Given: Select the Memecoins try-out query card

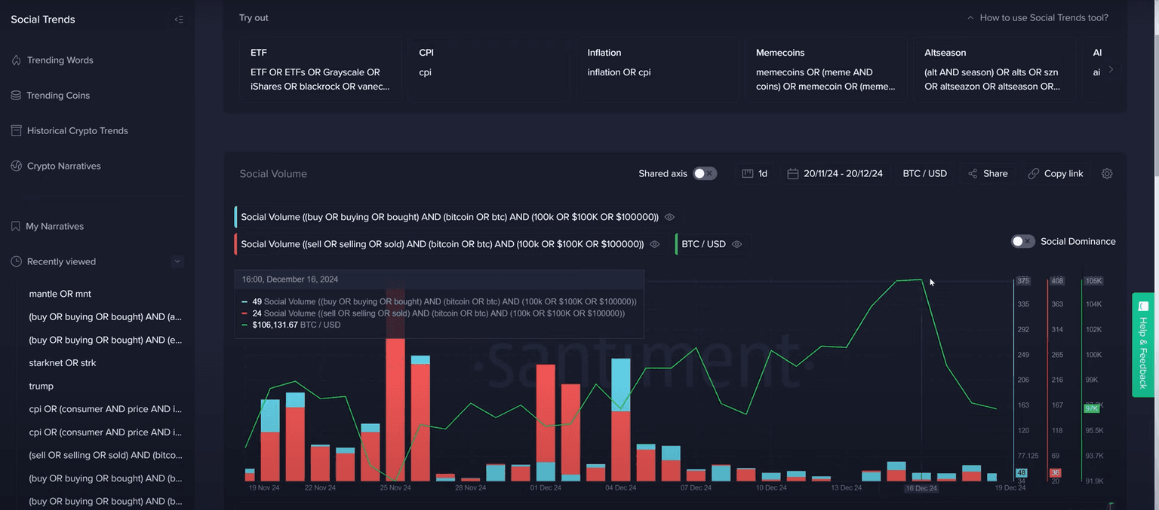Looking at the screenshot, I should point(825,69).
